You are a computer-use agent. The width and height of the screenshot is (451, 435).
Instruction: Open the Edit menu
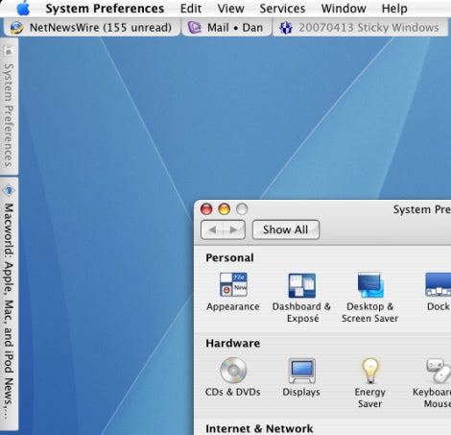click(191, 9)
